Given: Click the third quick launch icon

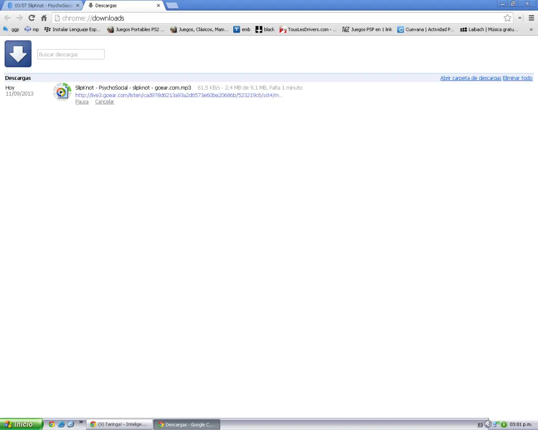Looking at the screenshot, I should pos(71,424).
